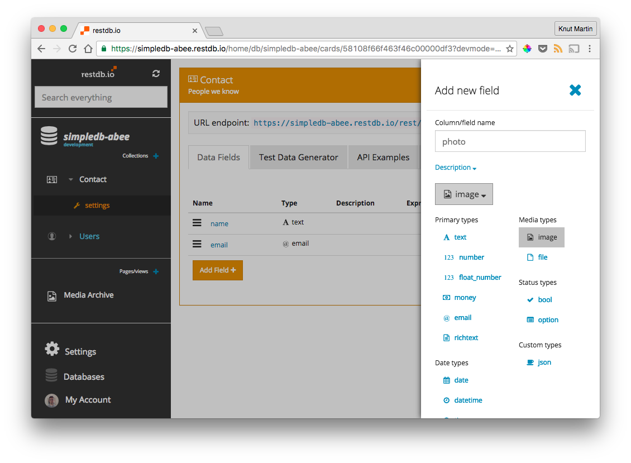Add a new page/view with plus icon
Screen dimensions: 631x463
tap(156, 271)
